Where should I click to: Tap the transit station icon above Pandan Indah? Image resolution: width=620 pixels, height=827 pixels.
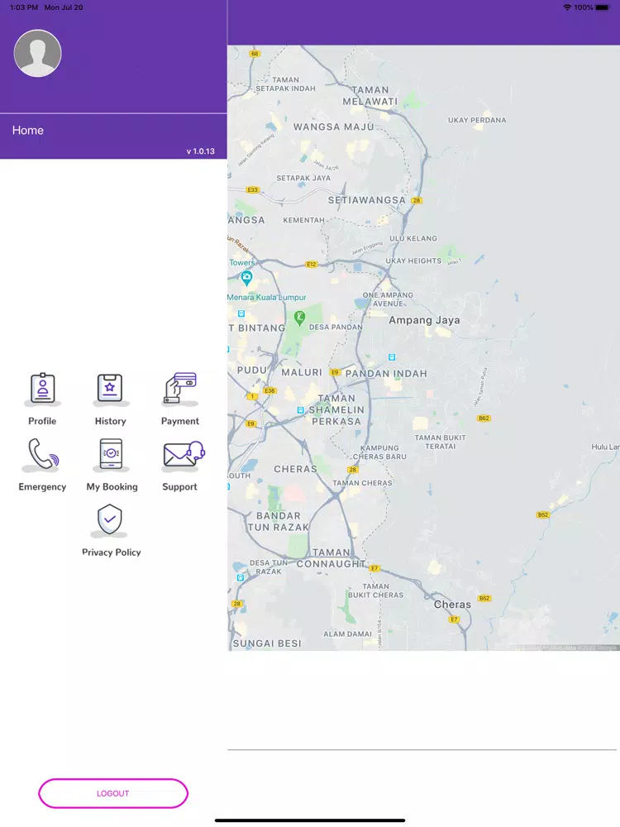[x=392, y=357]
